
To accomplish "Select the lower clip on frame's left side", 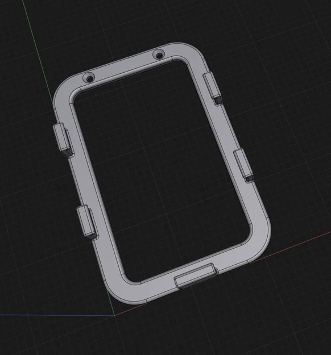I will click(x=88, y=222).
